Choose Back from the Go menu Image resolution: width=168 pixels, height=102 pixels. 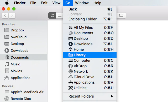pyautogui.click(x=90, y=9)
